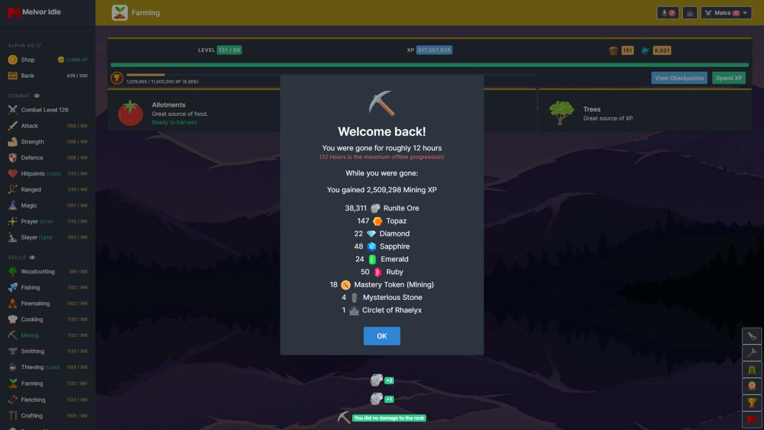
Task: Open the potions flask icon in header
Action: tap(667, 13)
